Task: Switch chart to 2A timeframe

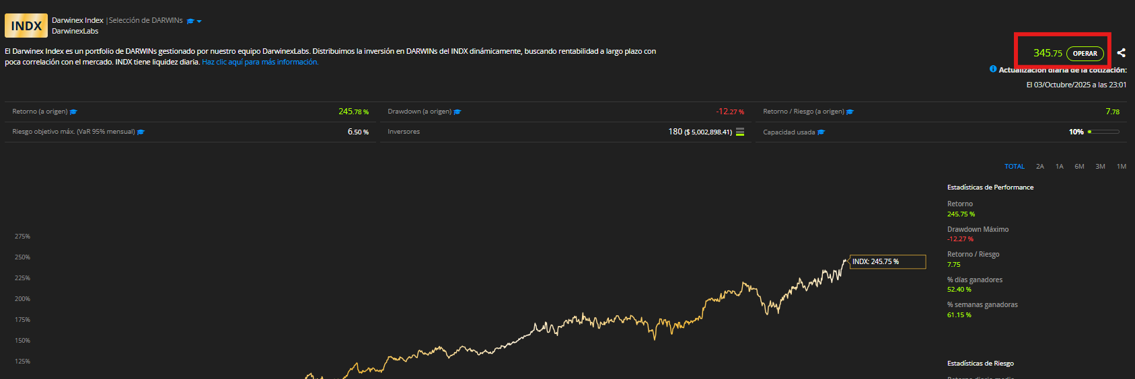Action: click(x=1040, y=167)
